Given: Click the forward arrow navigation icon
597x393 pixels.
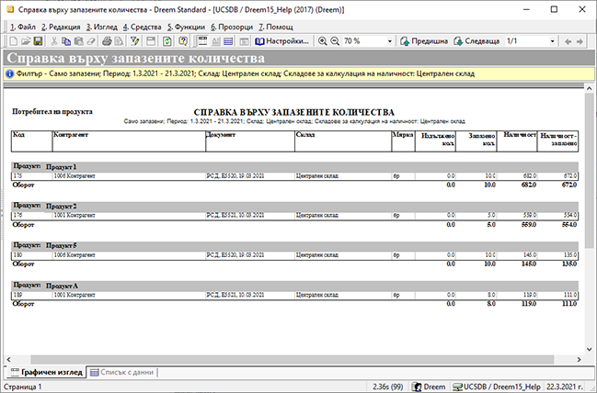Looking at the screenshot, I should click(580, 41).
